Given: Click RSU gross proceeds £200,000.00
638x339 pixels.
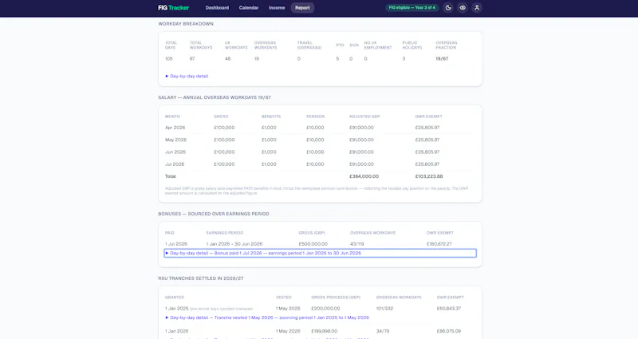Looking at the screenshot, I should click(x=325, y=309).
